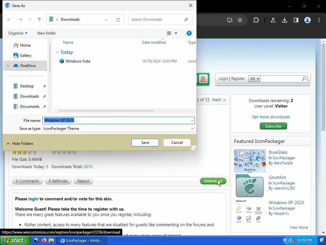Viewport: 326px width, 245px height.
Task: Open the taskbar folder icon
Action: click(x=51, y=240)
